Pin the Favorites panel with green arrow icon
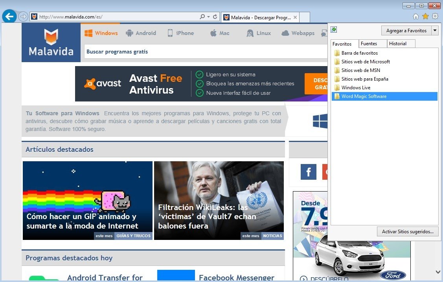This screenshot has height=282, width=443. [334, 29]
